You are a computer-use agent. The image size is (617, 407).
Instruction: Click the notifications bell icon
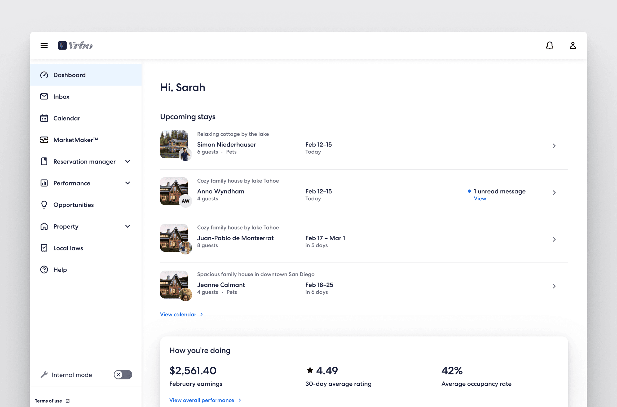(x=549, y=46)
